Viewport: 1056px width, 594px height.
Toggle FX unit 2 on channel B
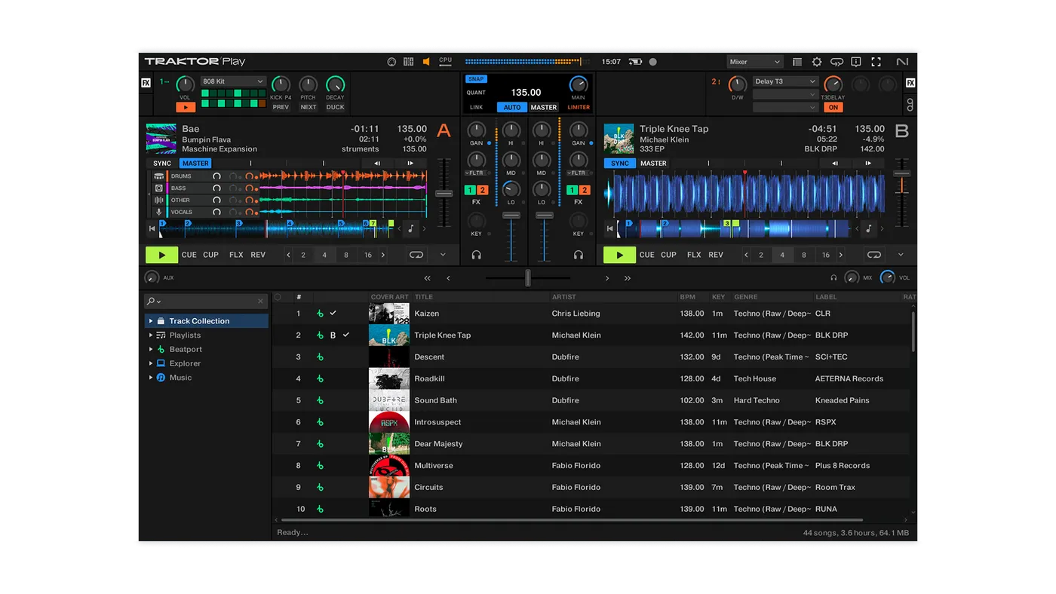tap(585, 191)
